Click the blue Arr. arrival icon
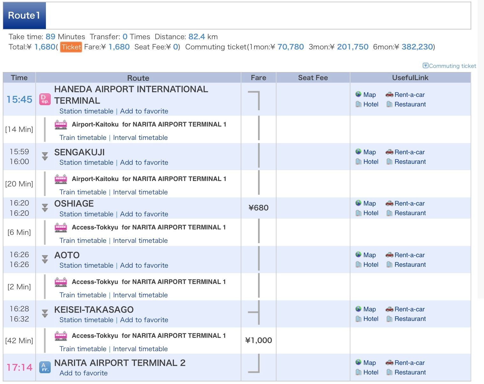This screenshot has width=484, height=384. 45,367
